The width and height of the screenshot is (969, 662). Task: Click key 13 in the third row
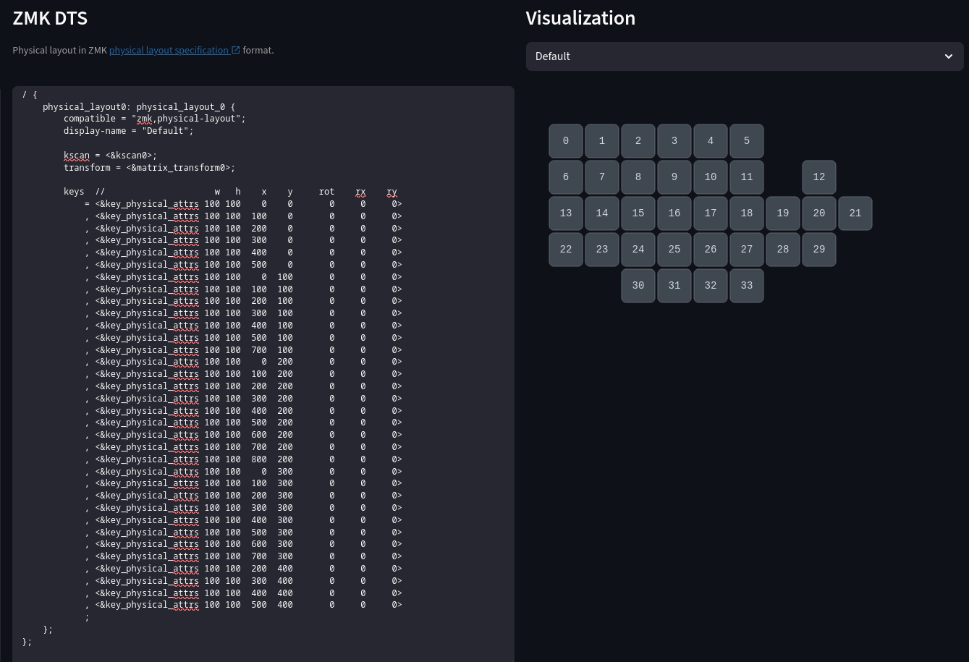click(x=566, y=213)
